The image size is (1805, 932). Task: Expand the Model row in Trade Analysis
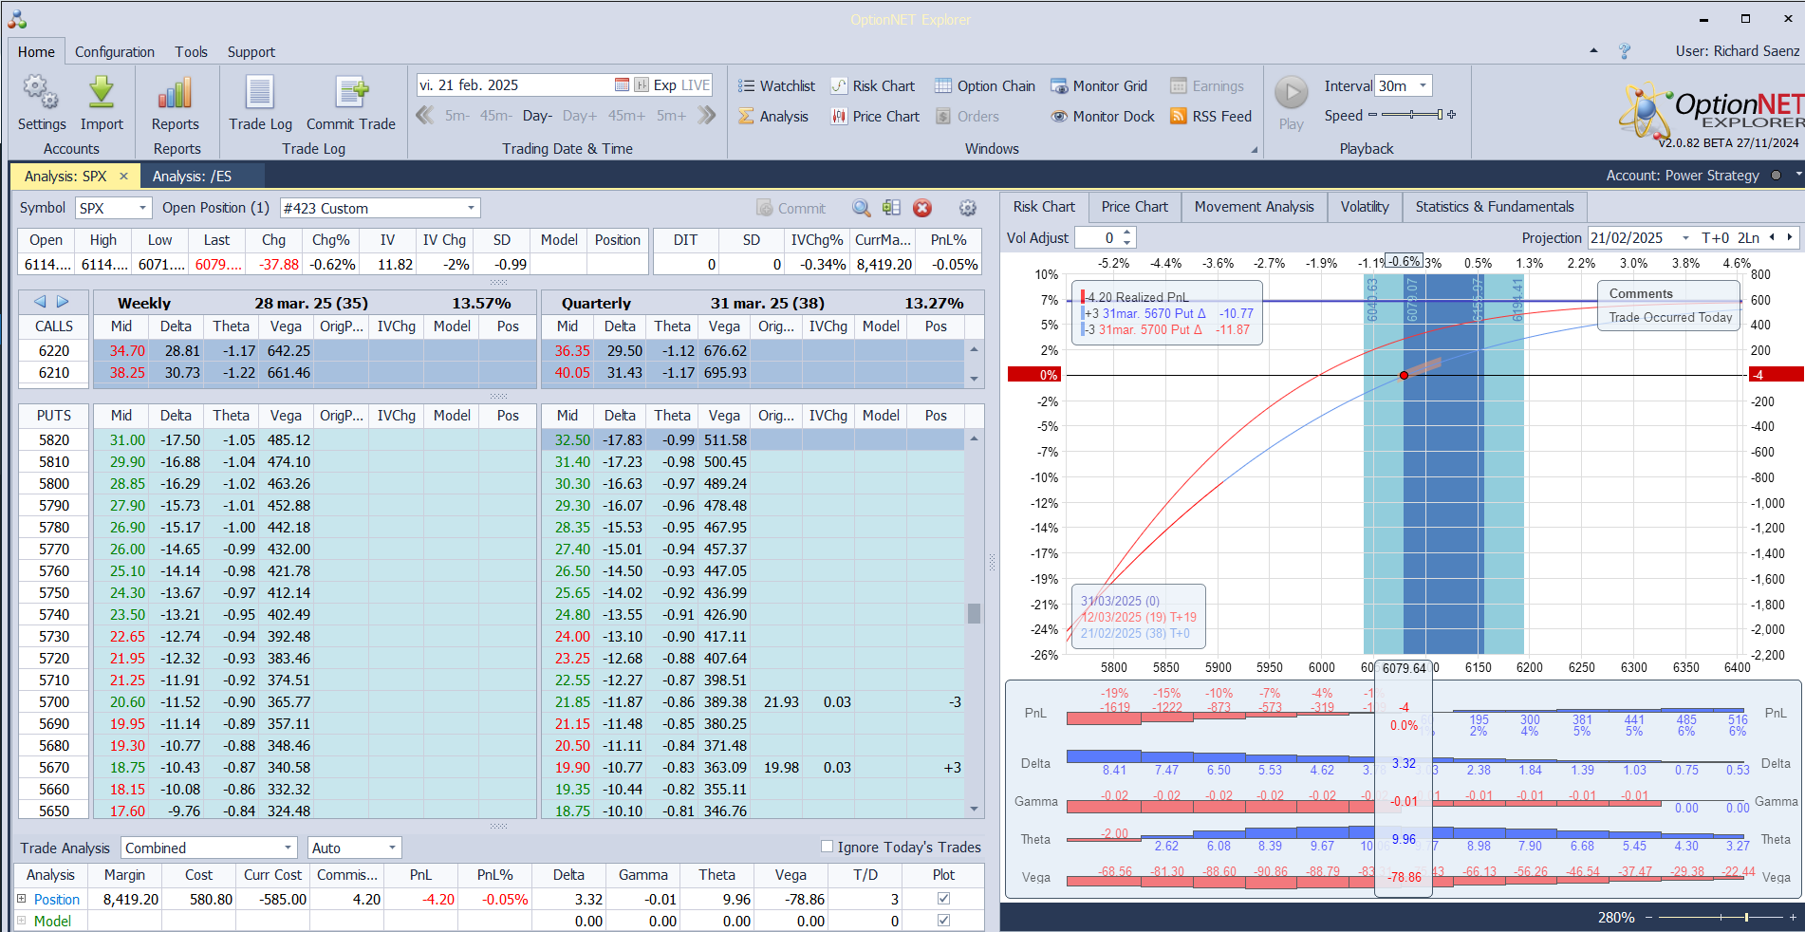[22, 920]
